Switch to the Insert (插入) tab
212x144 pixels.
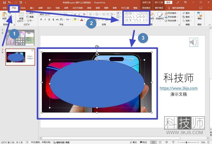tap(32, 8)
